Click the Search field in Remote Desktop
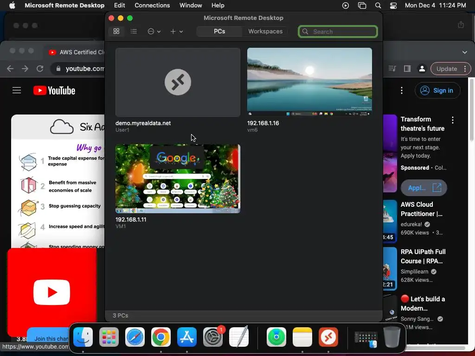The height and width of the screenshot is (356, 475). coord(338,32)
